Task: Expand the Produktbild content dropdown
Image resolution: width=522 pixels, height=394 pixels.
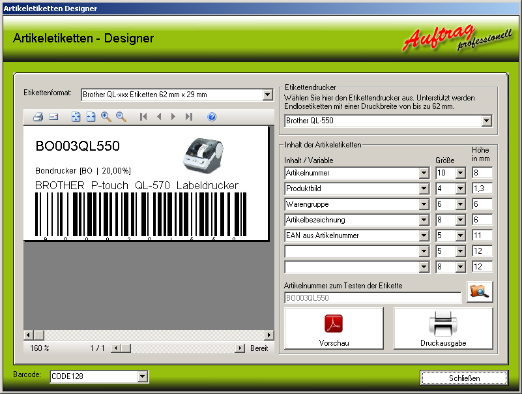Action: pyautogui.click(x=424, y=189)
